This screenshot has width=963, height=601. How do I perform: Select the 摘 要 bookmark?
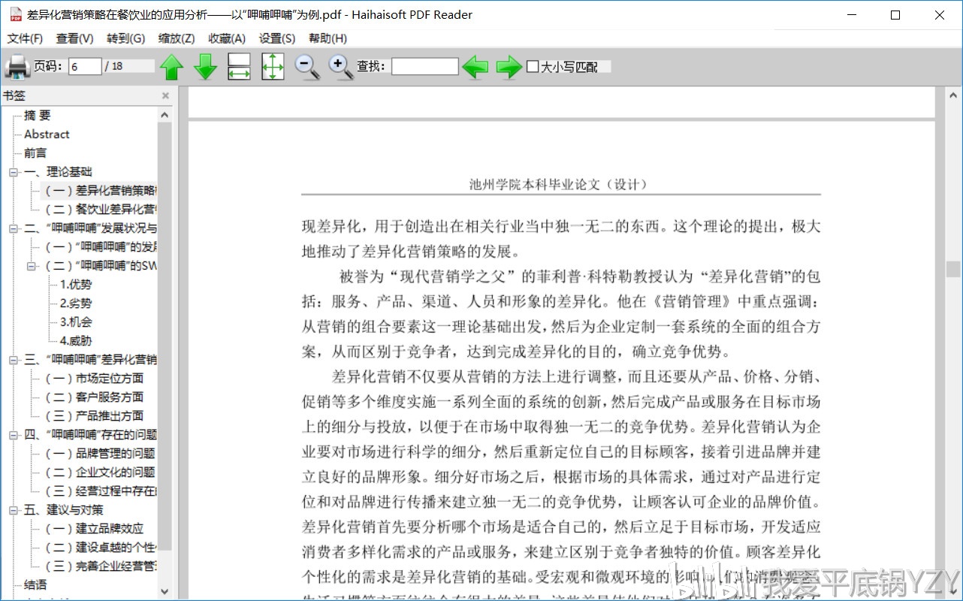38,116
